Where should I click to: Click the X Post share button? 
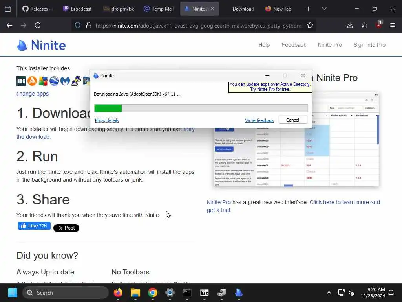[66, 228]
